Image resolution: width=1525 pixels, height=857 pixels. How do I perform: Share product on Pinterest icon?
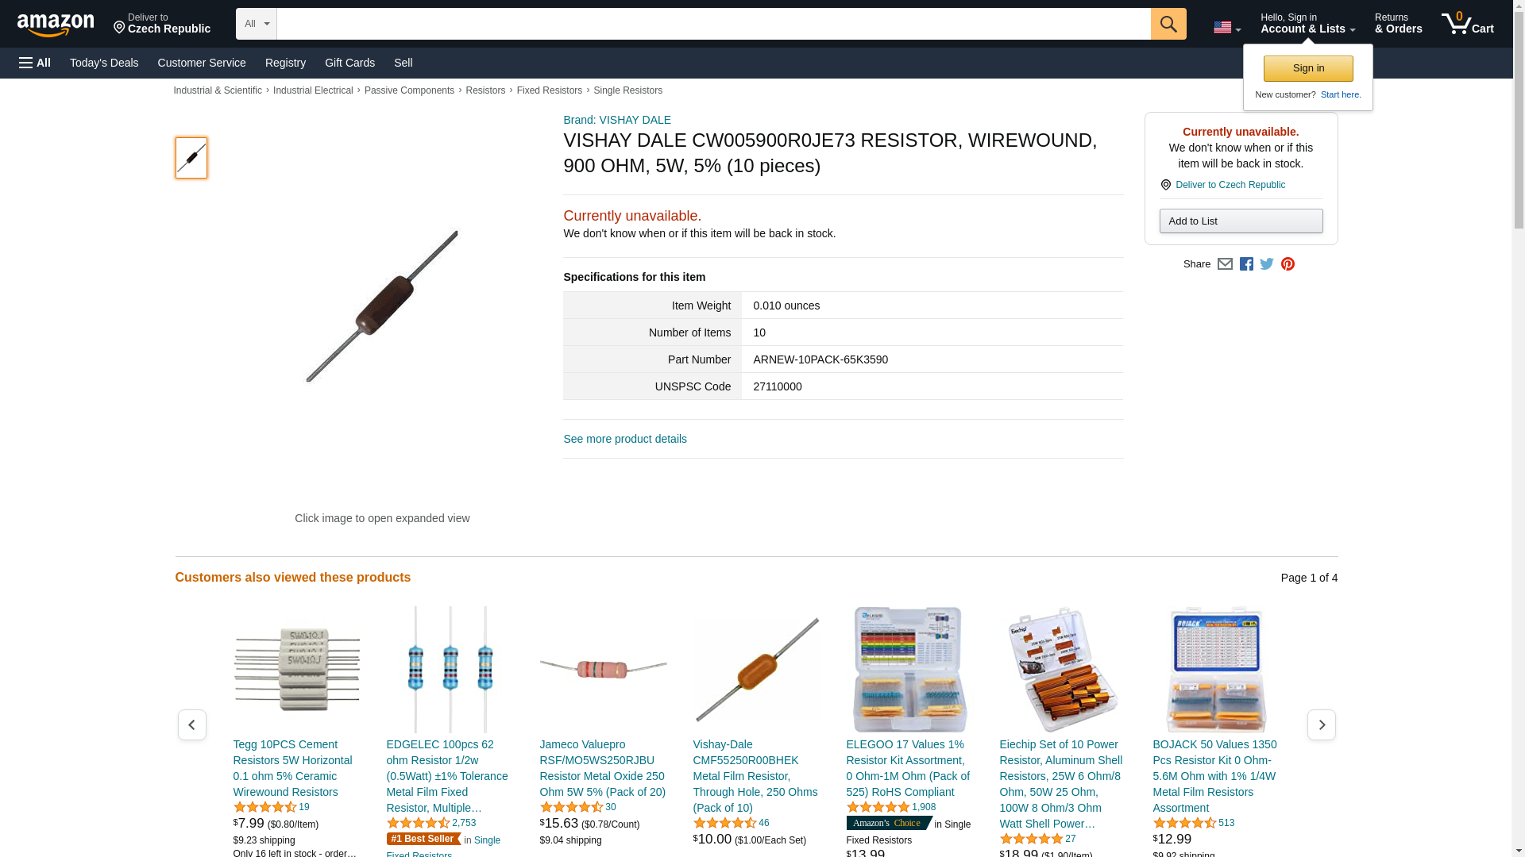pos(1288,264)
